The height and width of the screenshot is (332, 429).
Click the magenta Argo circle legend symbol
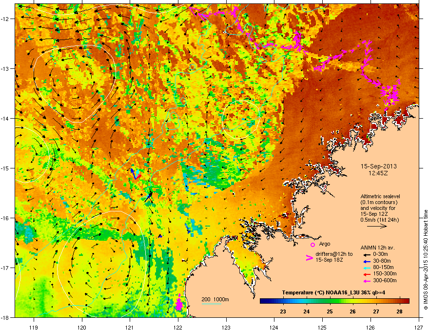tap(312, 245)
